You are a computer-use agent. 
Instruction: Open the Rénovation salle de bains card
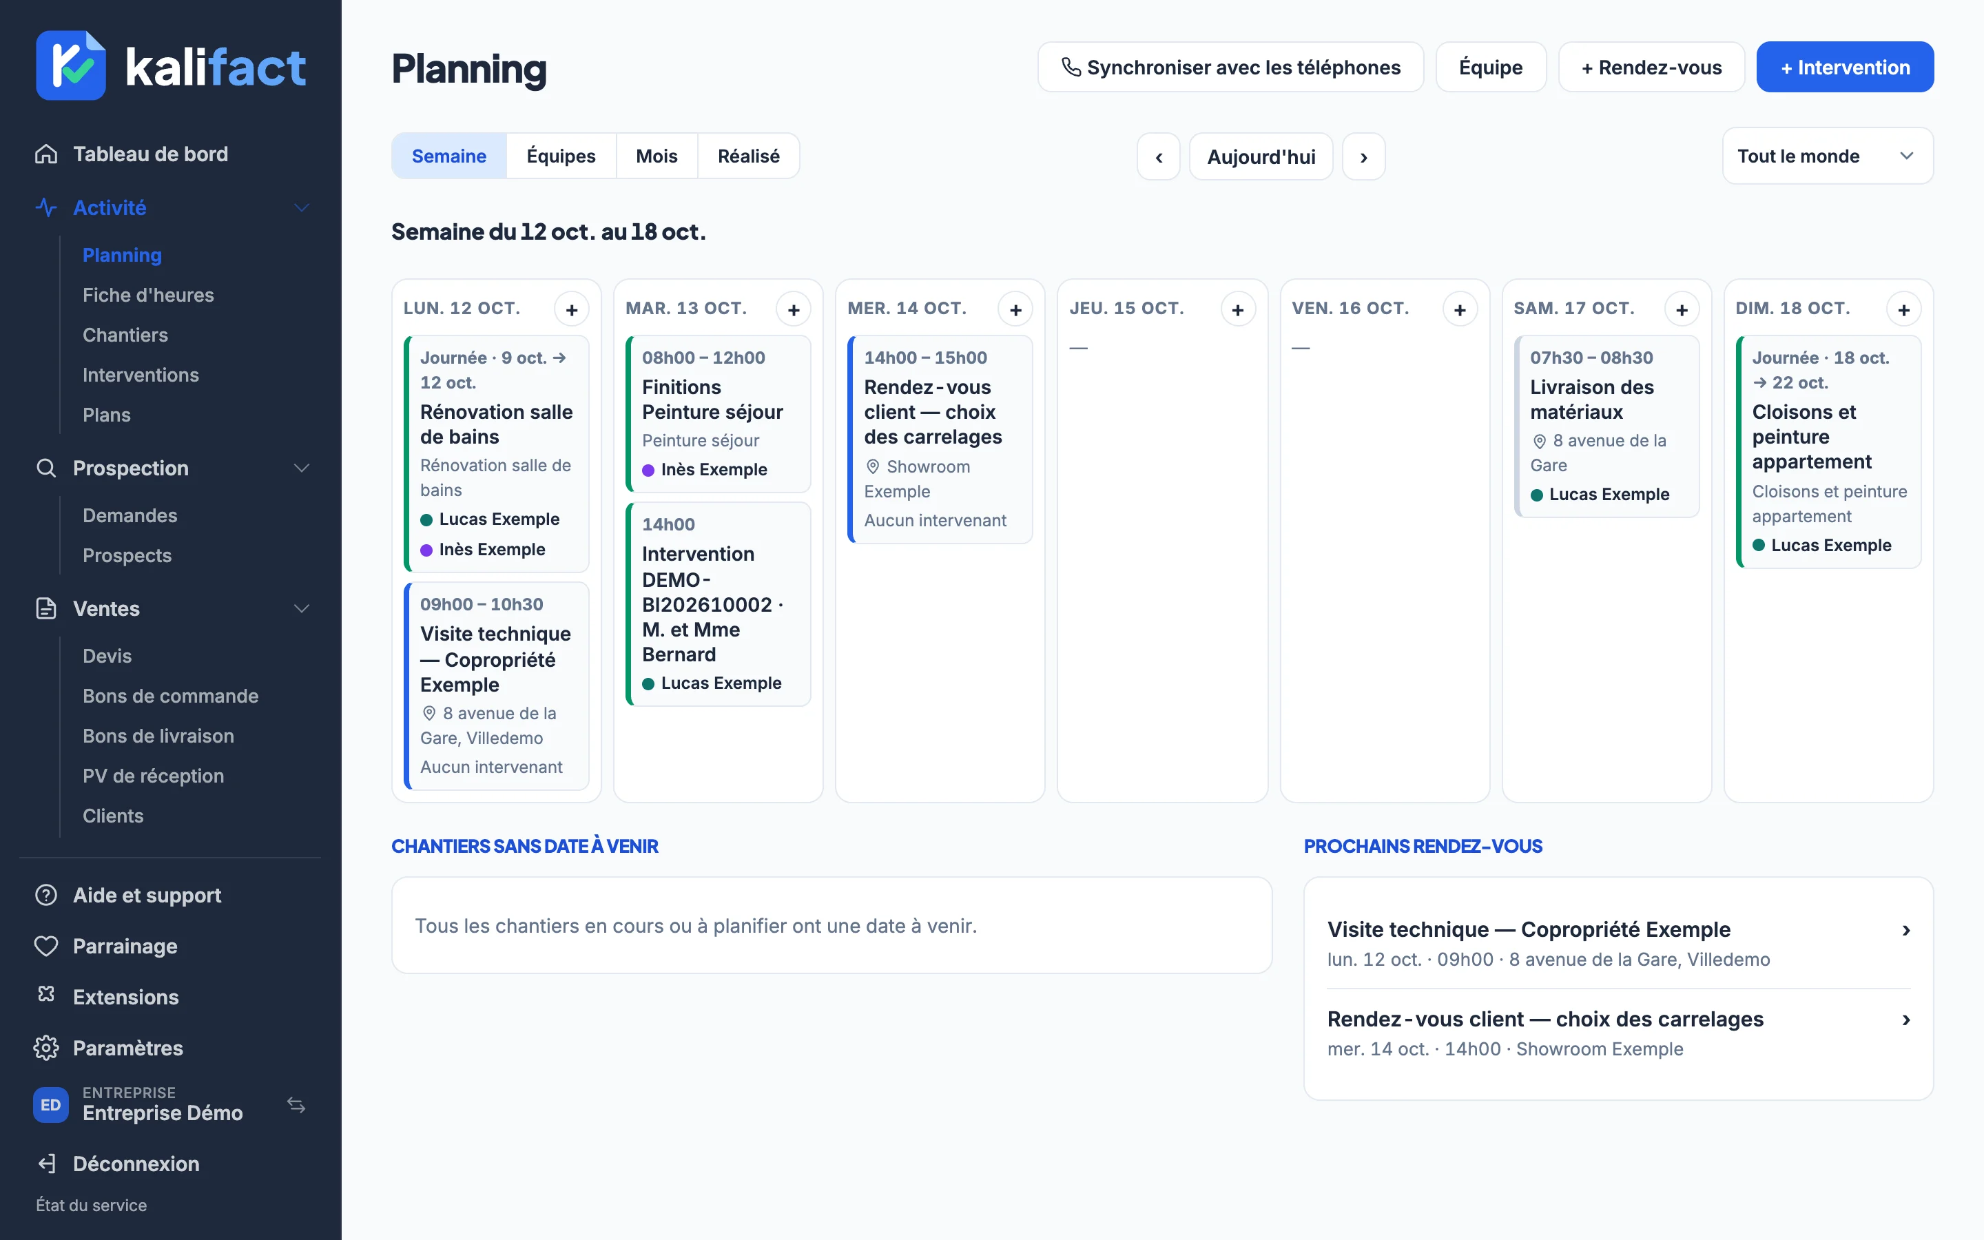tap(497, 453)
